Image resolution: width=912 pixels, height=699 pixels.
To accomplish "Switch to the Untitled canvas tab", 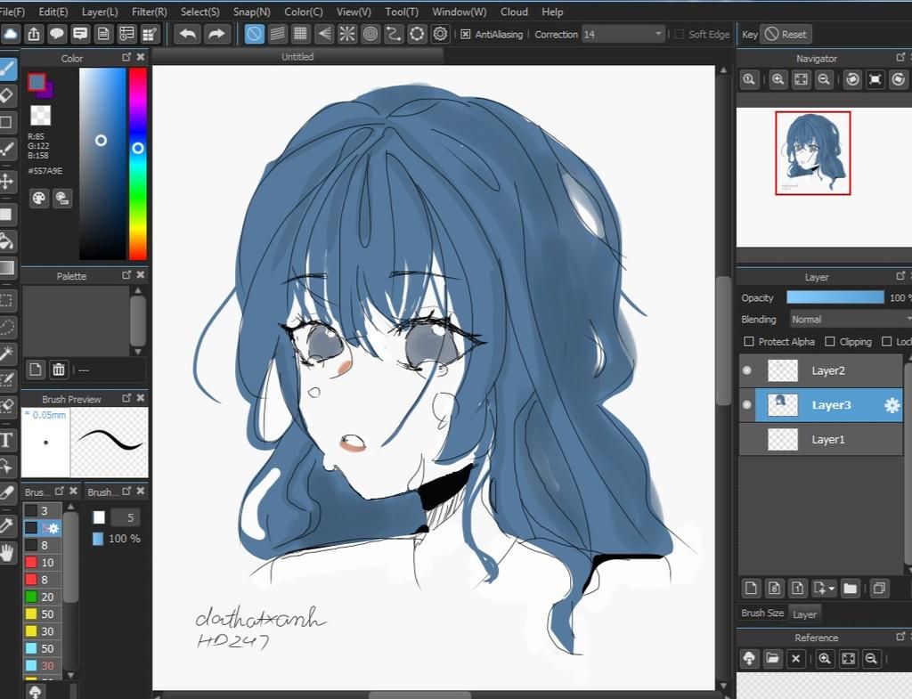I will click(x=297, y=56).
